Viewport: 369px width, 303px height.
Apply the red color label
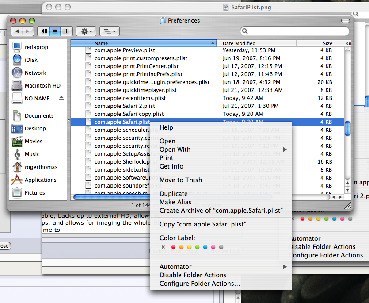click(173, 247)
